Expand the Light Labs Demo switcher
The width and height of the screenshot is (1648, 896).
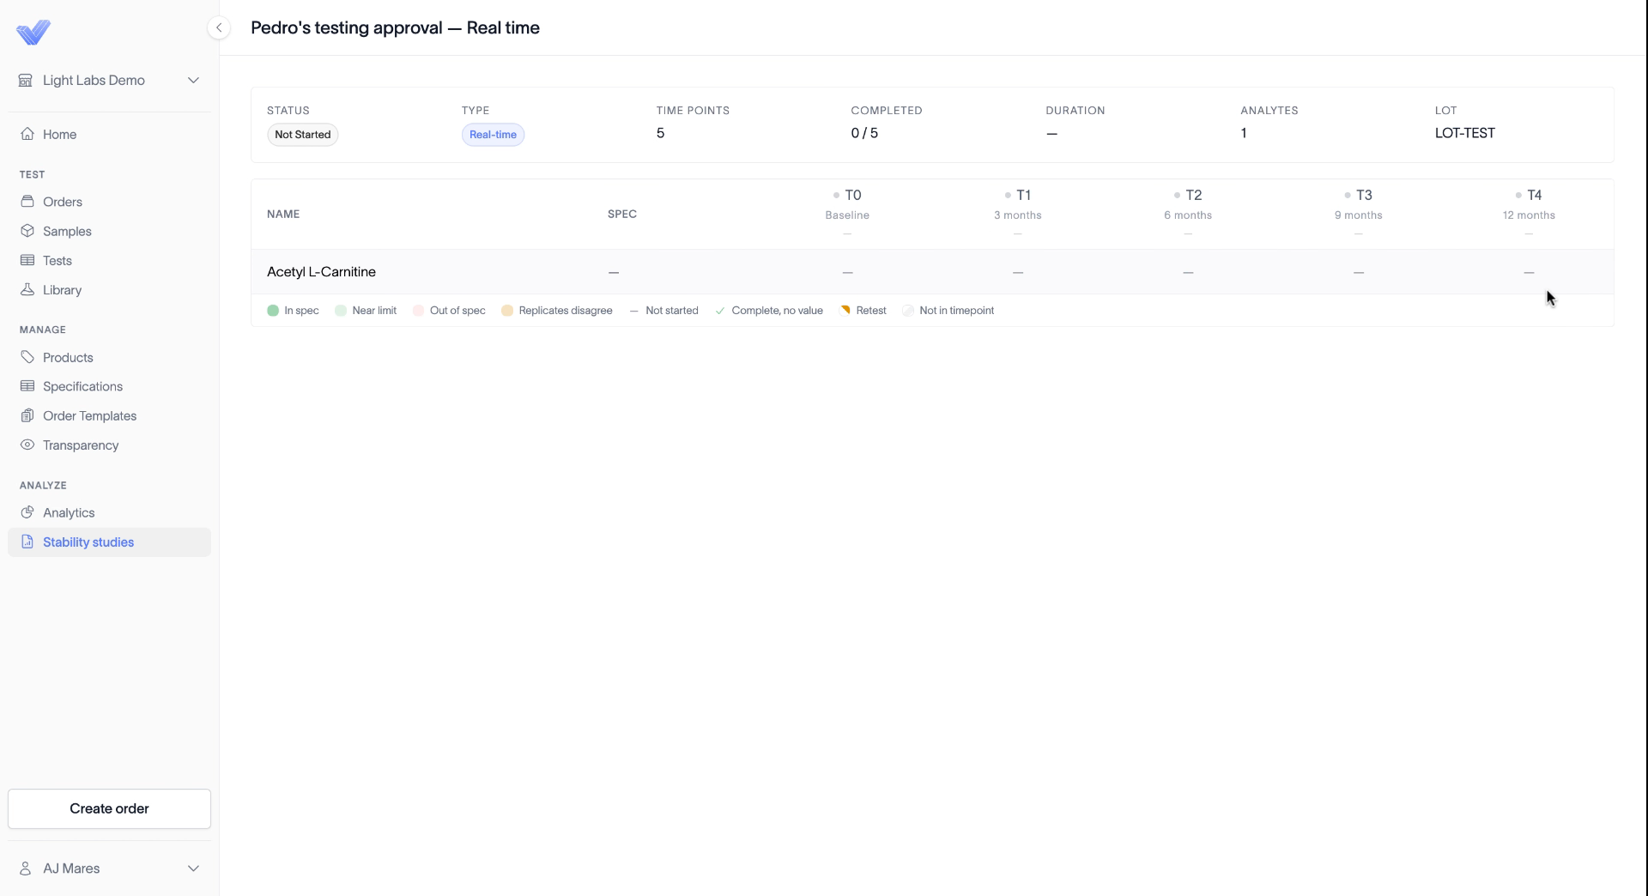[x=109, y=80]
